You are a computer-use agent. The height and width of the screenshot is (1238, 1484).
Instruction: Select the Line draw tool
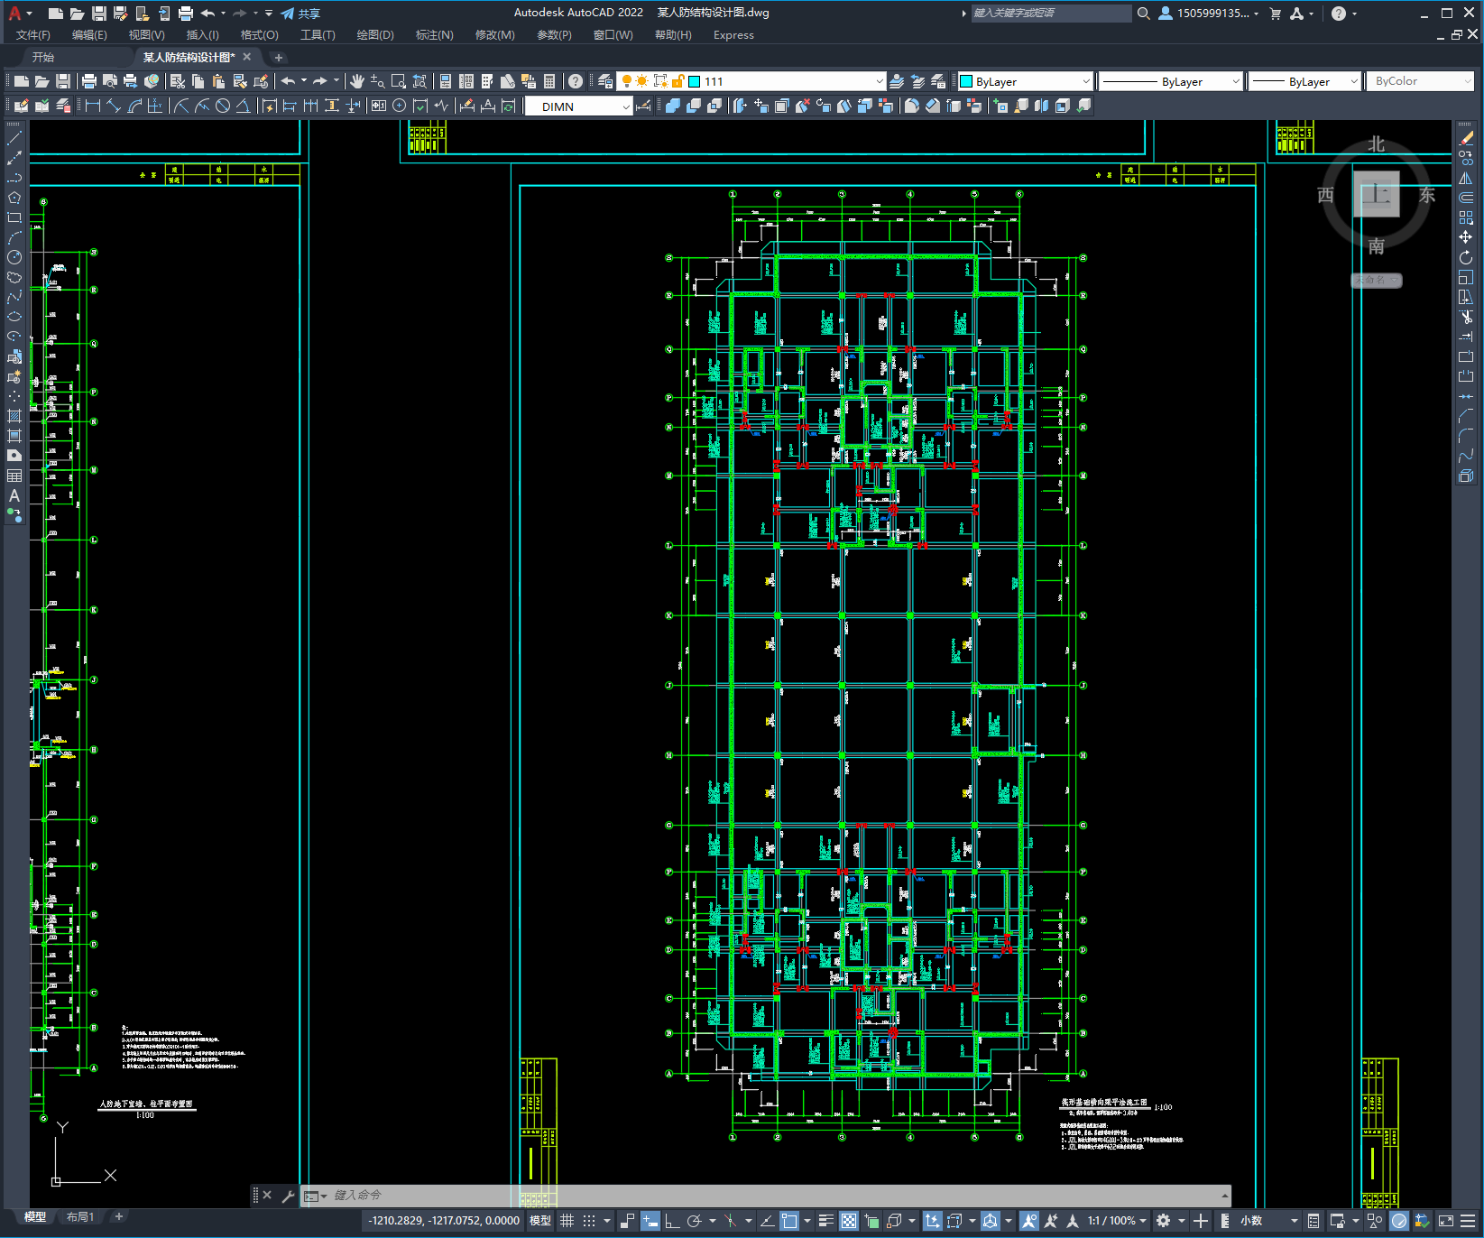point(14,138)
